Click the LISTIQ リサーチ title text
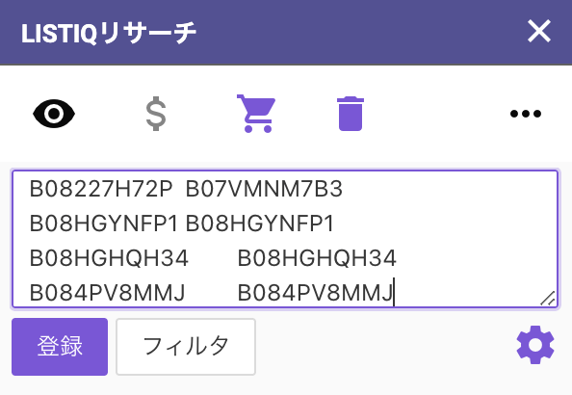Screen dimensions: 572x395 109,33
